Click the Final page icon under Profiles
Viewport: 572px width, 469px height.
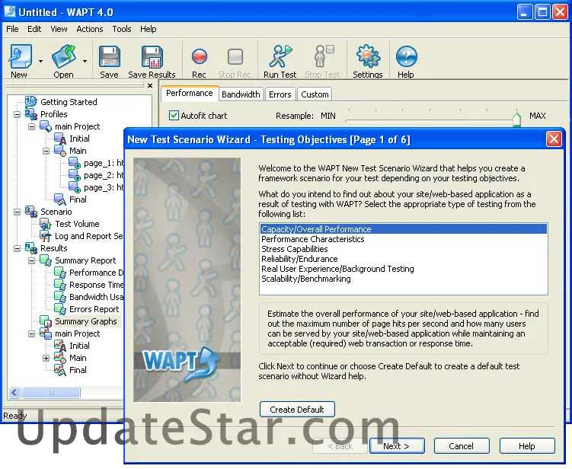tap(60, 199)
